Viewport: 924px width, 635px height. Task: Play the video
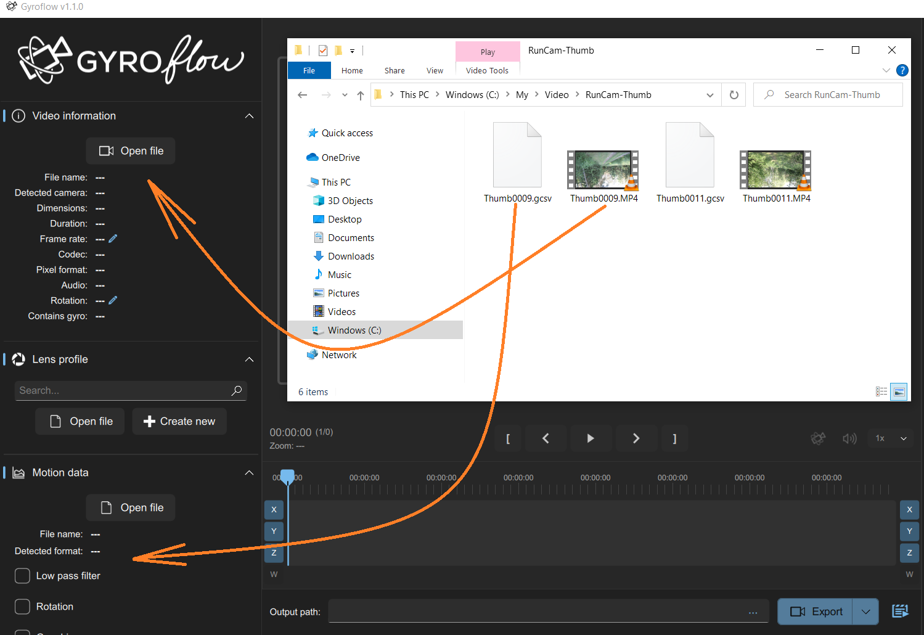point(591,438)
